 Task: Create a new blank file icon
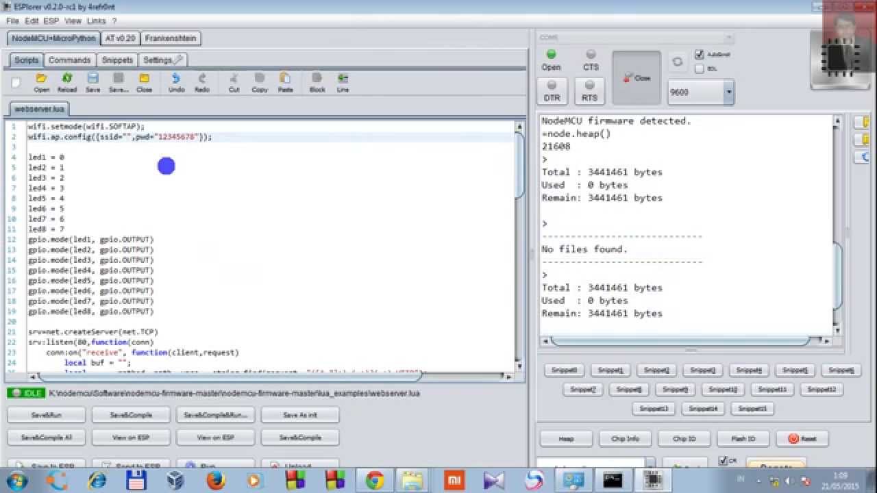16,83
